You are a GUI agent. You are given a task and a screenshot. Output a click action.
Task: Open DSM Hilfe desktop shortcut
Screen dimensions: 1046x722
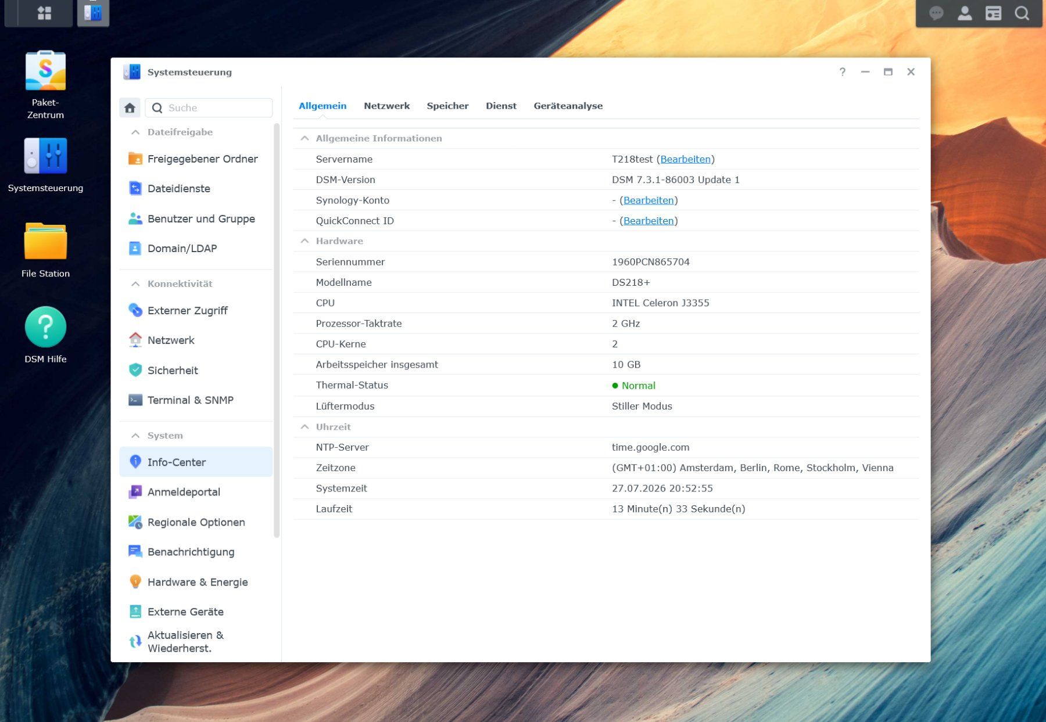point(45,335)
